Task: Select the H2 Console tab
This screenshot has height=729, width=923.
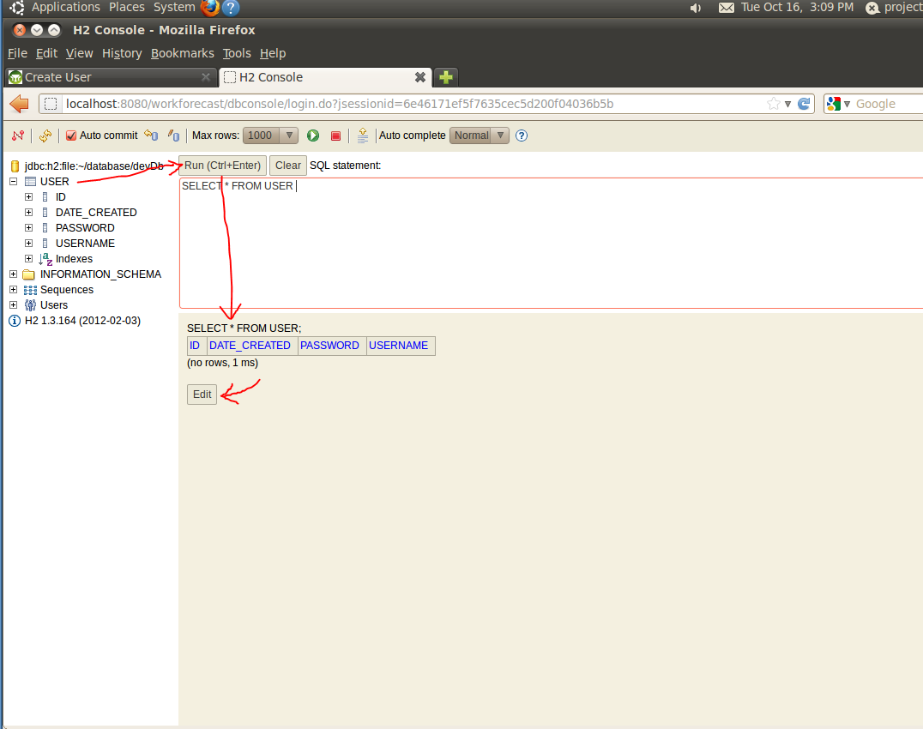Action: pos(325,77)
